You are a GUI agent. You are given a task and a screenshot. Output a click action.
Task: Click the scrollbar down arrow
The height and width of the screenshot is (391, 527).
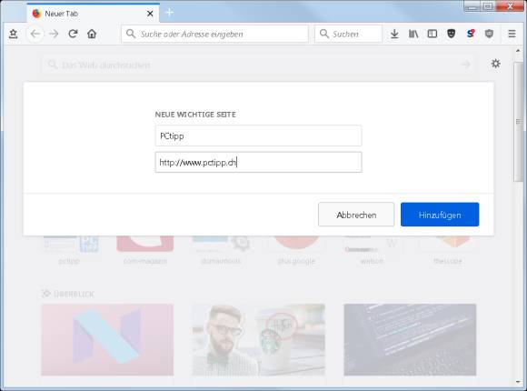[518, 382]
